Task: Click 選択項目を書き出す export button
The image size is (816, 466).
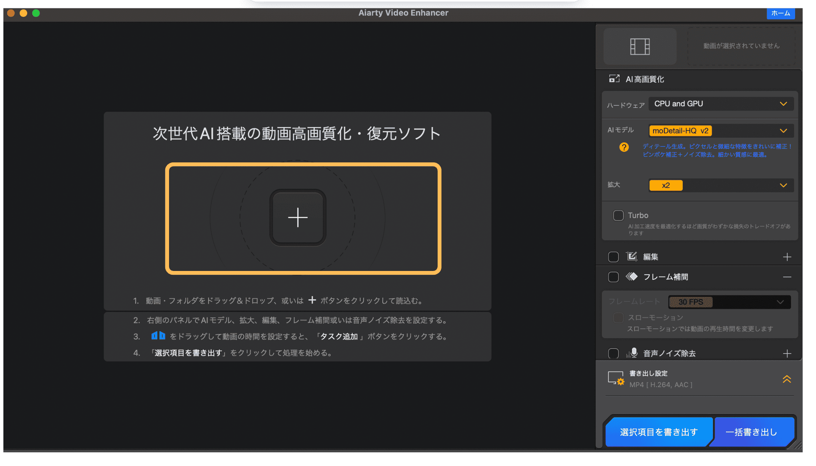Action: (x=659, y=432)
